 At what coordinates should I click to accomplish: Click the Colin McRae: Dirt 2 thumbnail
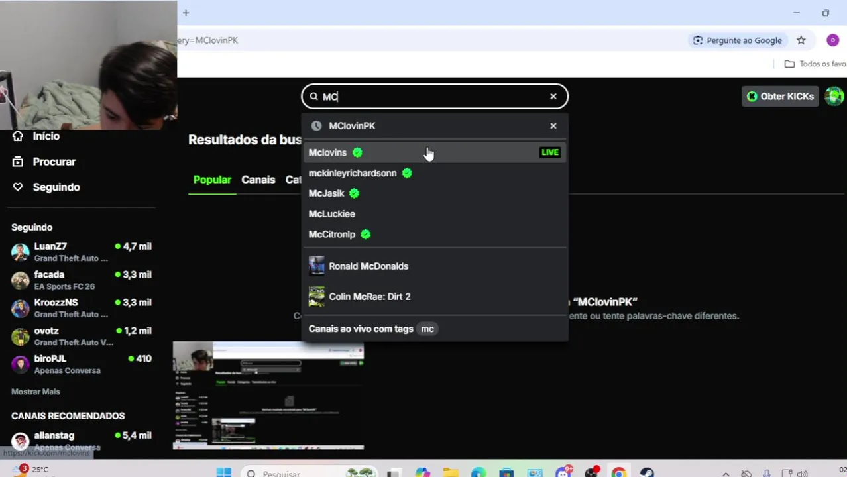(x=317, y=297)
